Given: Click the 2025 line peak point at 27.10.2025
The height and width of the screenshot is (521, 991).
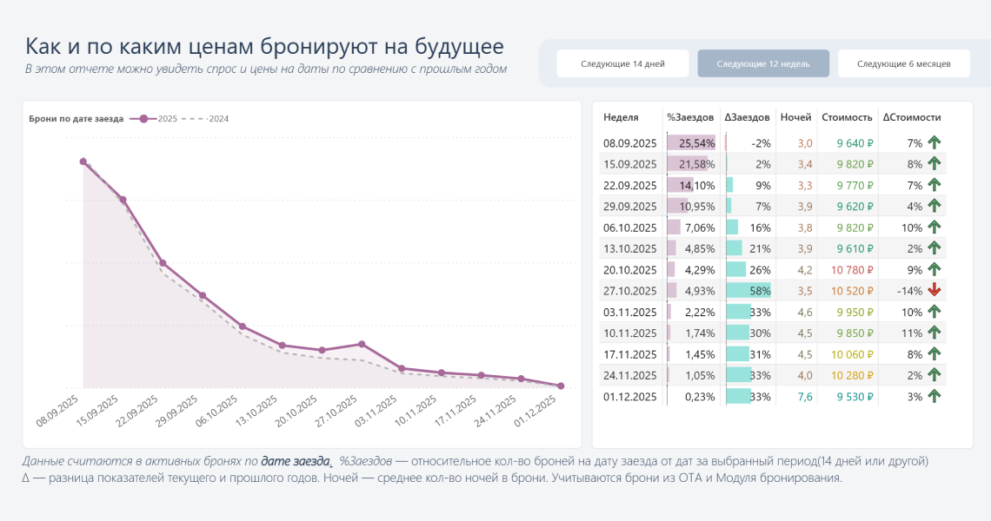Looking at the screenshot, I should pos(363,344).
